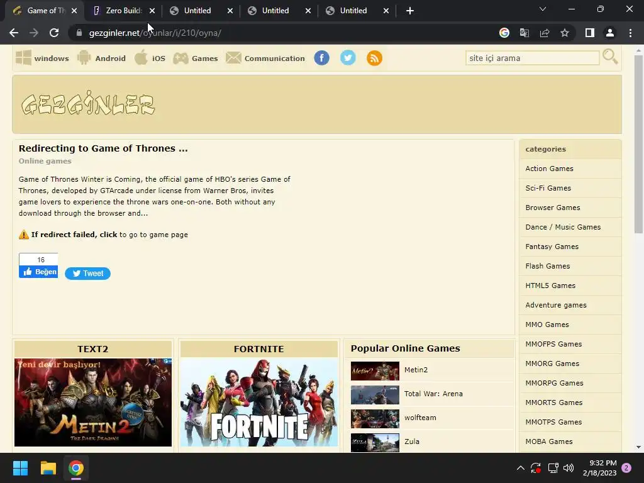The height and width of the screenshot is (483, 644).
Task: Click the Fortnite banner image
Action: coord(258,402)
